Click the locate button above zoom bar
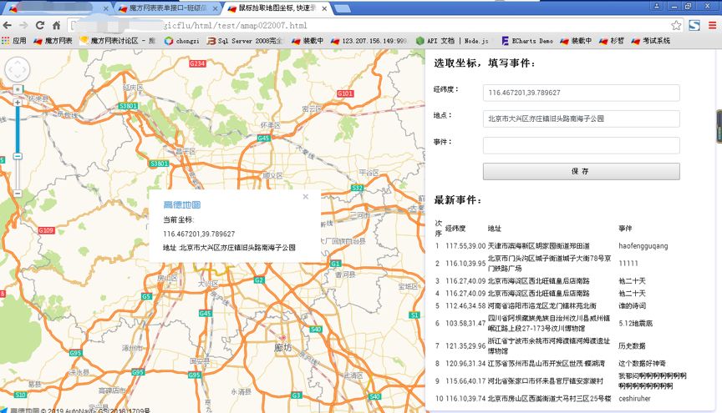Screen dimensions: 722x413 pyautogui.click(x=18, y=89)
